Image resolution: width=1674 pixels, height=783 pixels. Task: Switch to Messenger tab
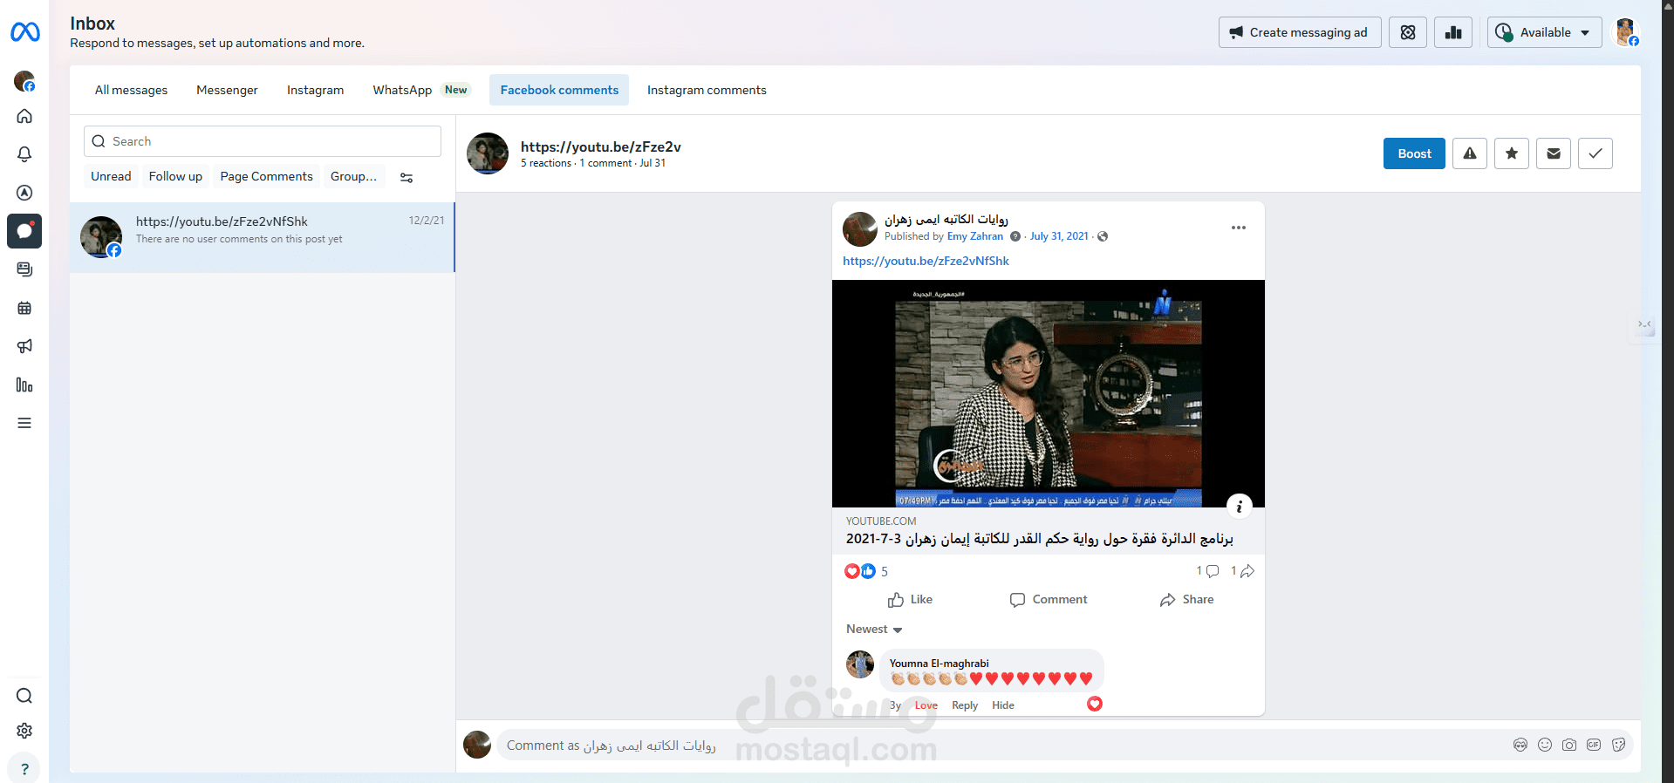point(227,90)
